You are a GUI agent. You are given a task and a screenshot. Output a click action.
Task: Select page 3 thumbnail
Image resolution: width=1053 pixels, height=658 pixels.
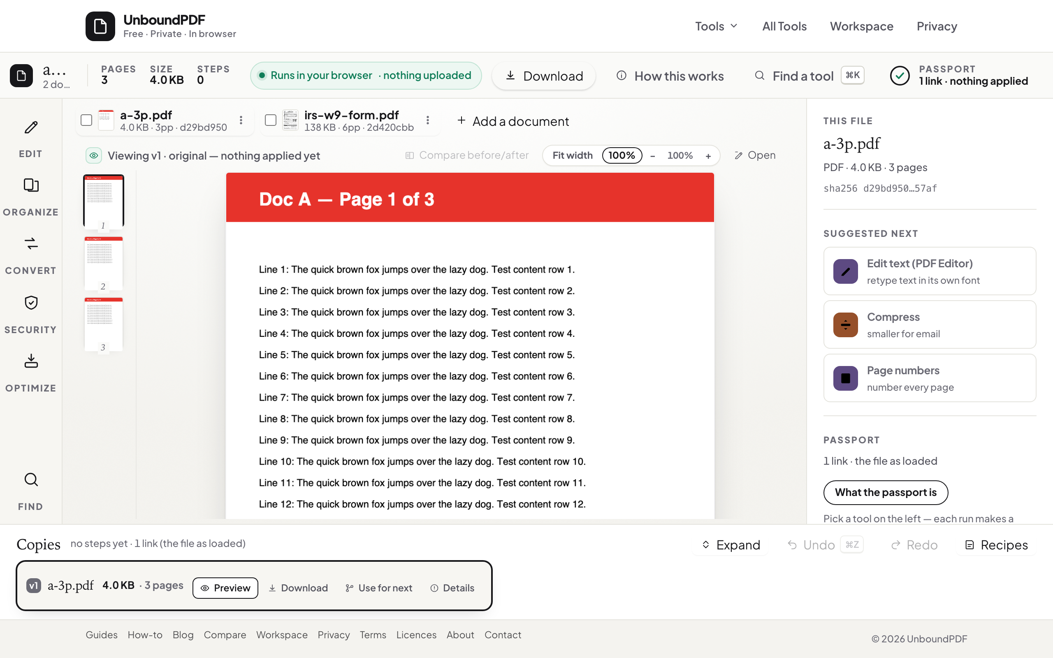click(x=104, y=324)
